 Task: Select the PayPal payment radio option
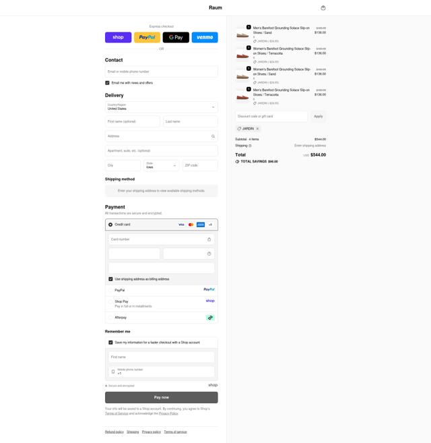[x=110, y=290]
